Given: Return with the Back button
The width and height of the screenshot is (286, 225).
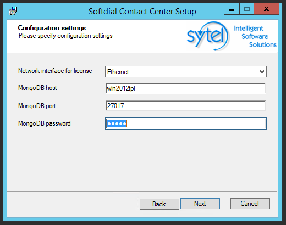Looking at the screenshot, I should 159,204.
